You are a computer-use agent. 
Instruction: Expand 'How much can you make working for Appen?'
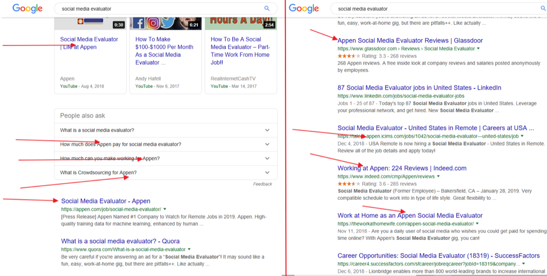(x=166, y=158)
